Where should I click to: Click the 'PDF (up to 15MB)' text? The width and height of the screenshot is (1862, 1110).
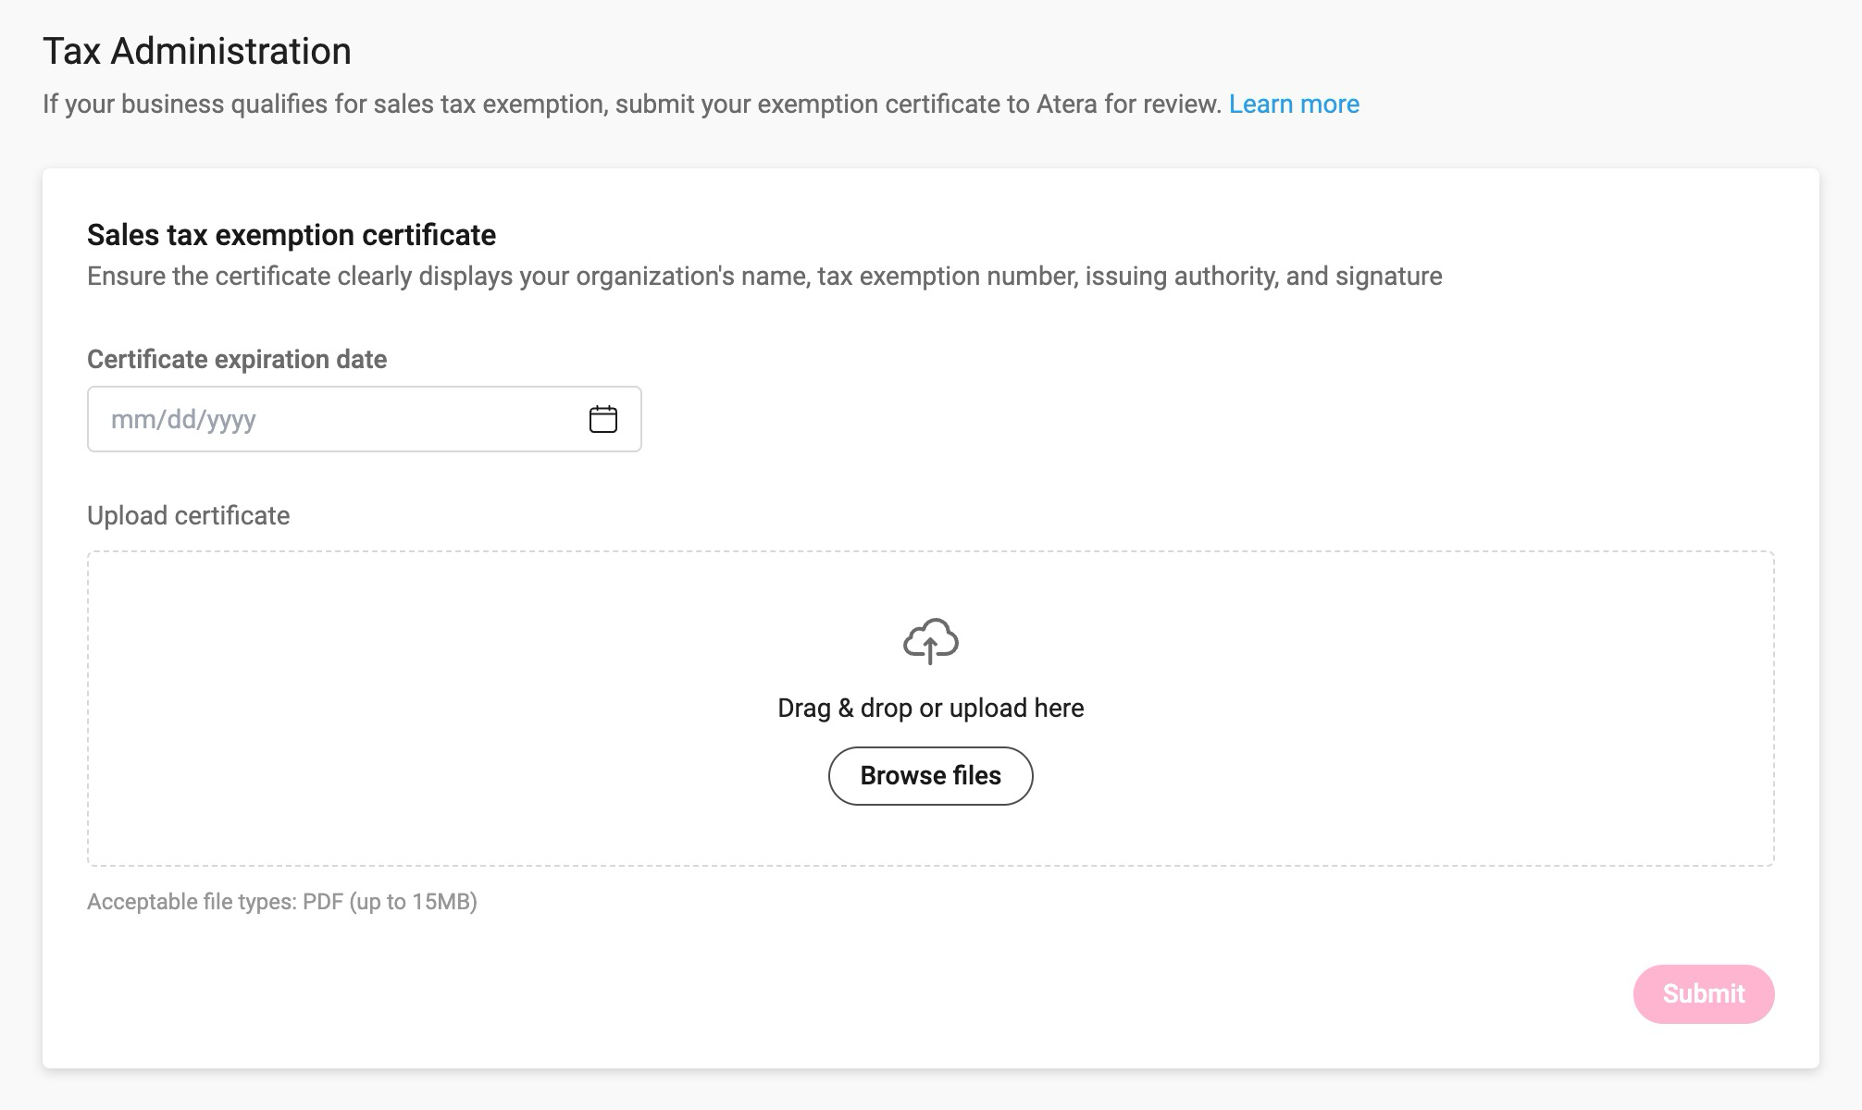tap(390, 902)
